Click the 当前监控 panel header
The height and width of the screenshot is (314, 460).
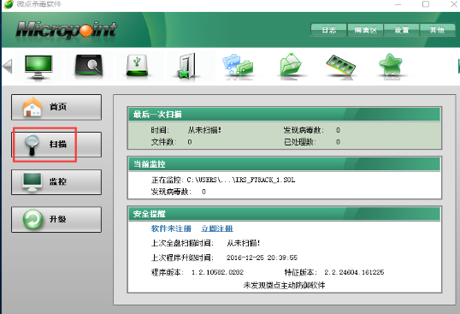[x=284, y=163]
